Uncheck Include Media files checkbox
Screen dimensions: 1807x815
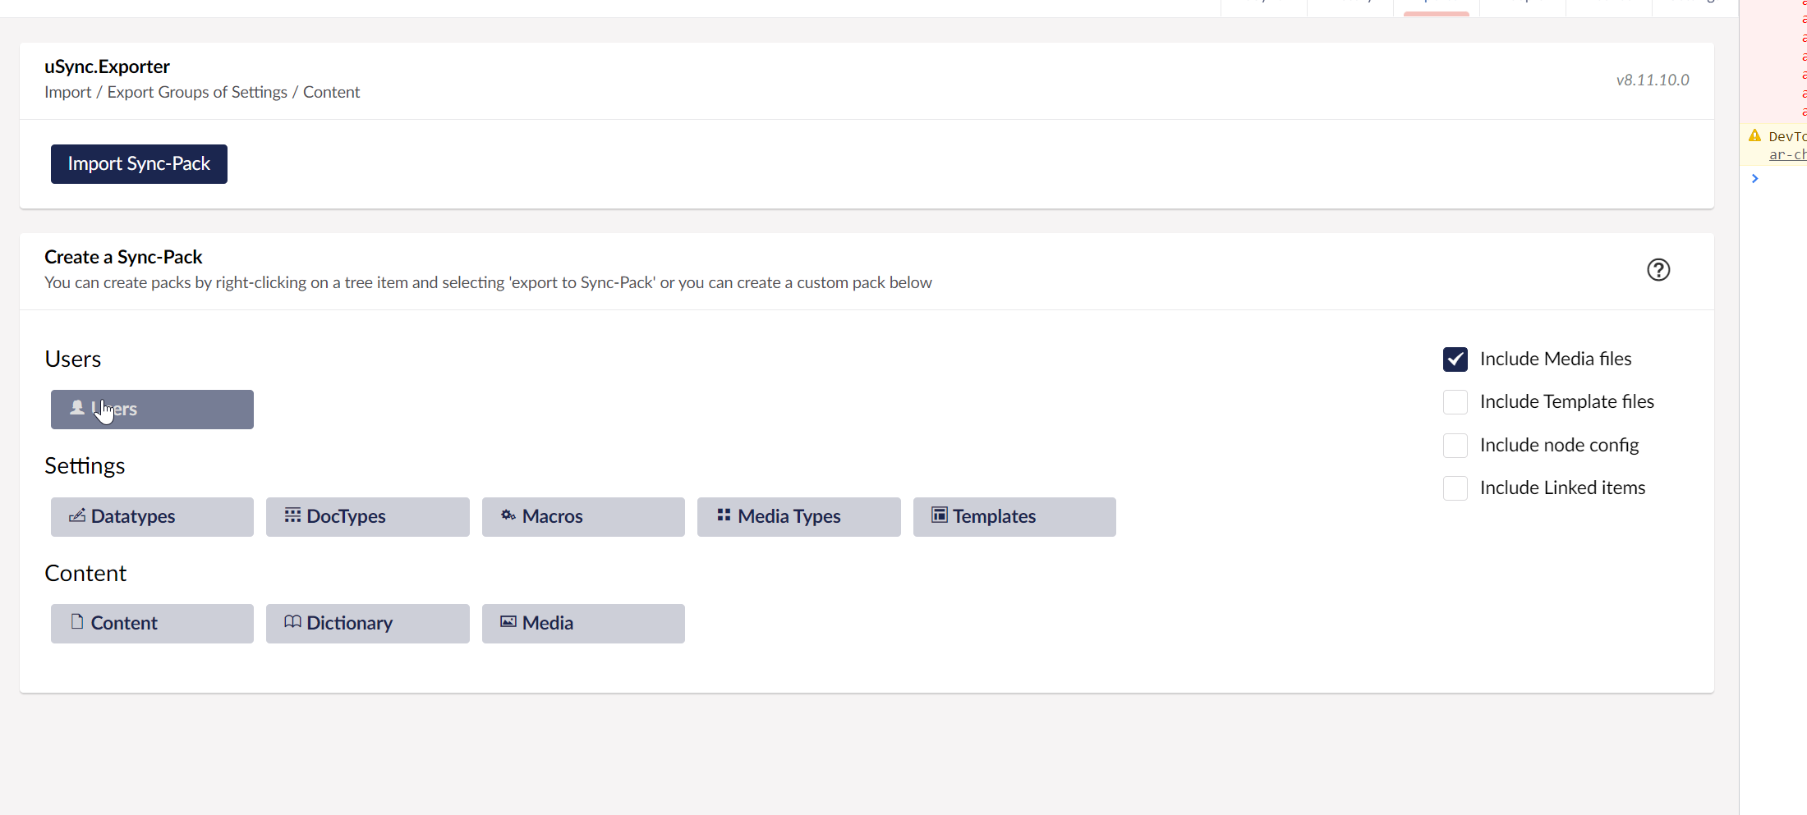(1455, 359)
